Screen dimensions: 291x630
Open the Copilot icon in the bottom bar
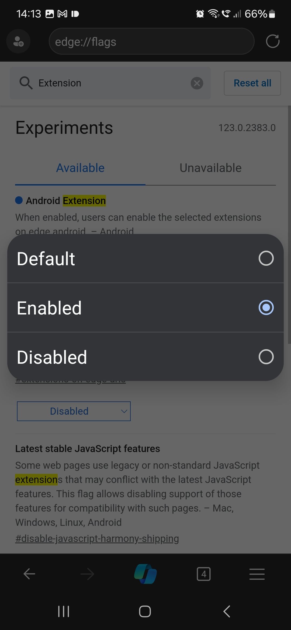click(145, 574)
